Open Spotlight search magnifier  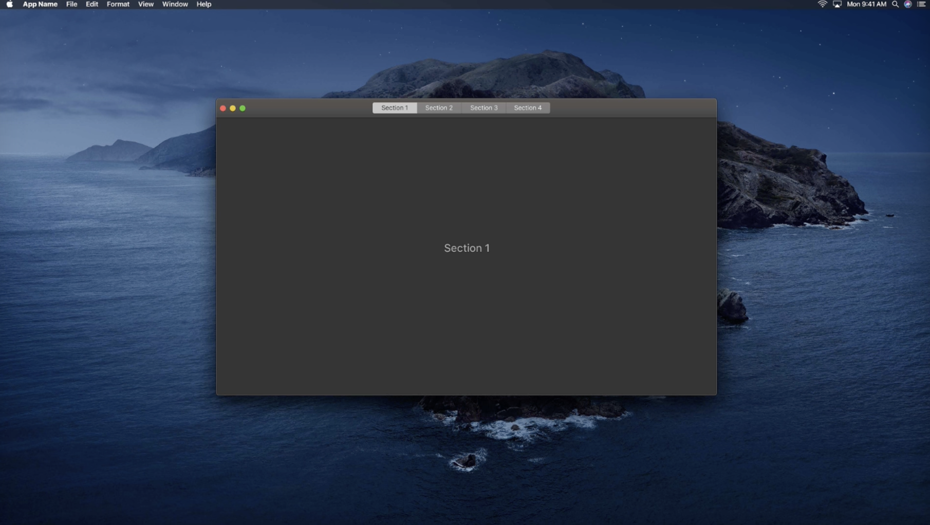895,4
